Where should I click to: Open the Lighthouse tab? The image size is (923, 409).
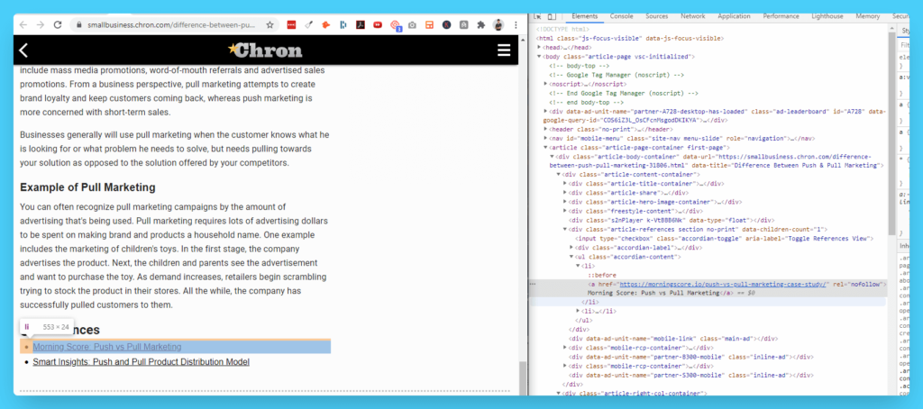pyautogui.click(x=827, y=16)
